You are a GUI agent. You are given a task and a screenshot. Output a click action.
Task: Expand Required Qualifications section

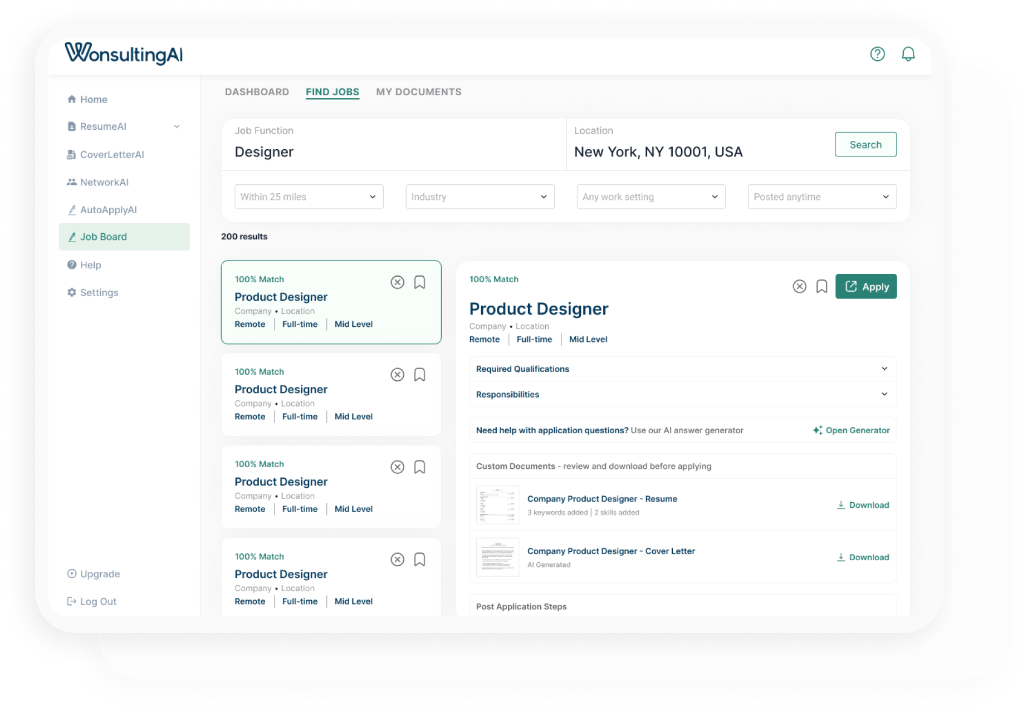[683, 369]
